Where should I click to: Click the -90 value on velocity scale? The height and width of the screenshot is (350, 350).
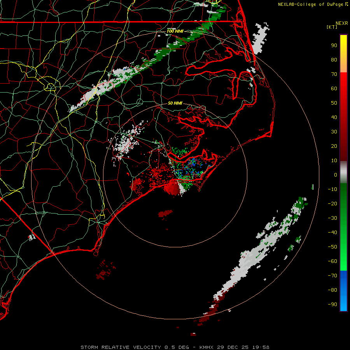[x=332, y=304]
